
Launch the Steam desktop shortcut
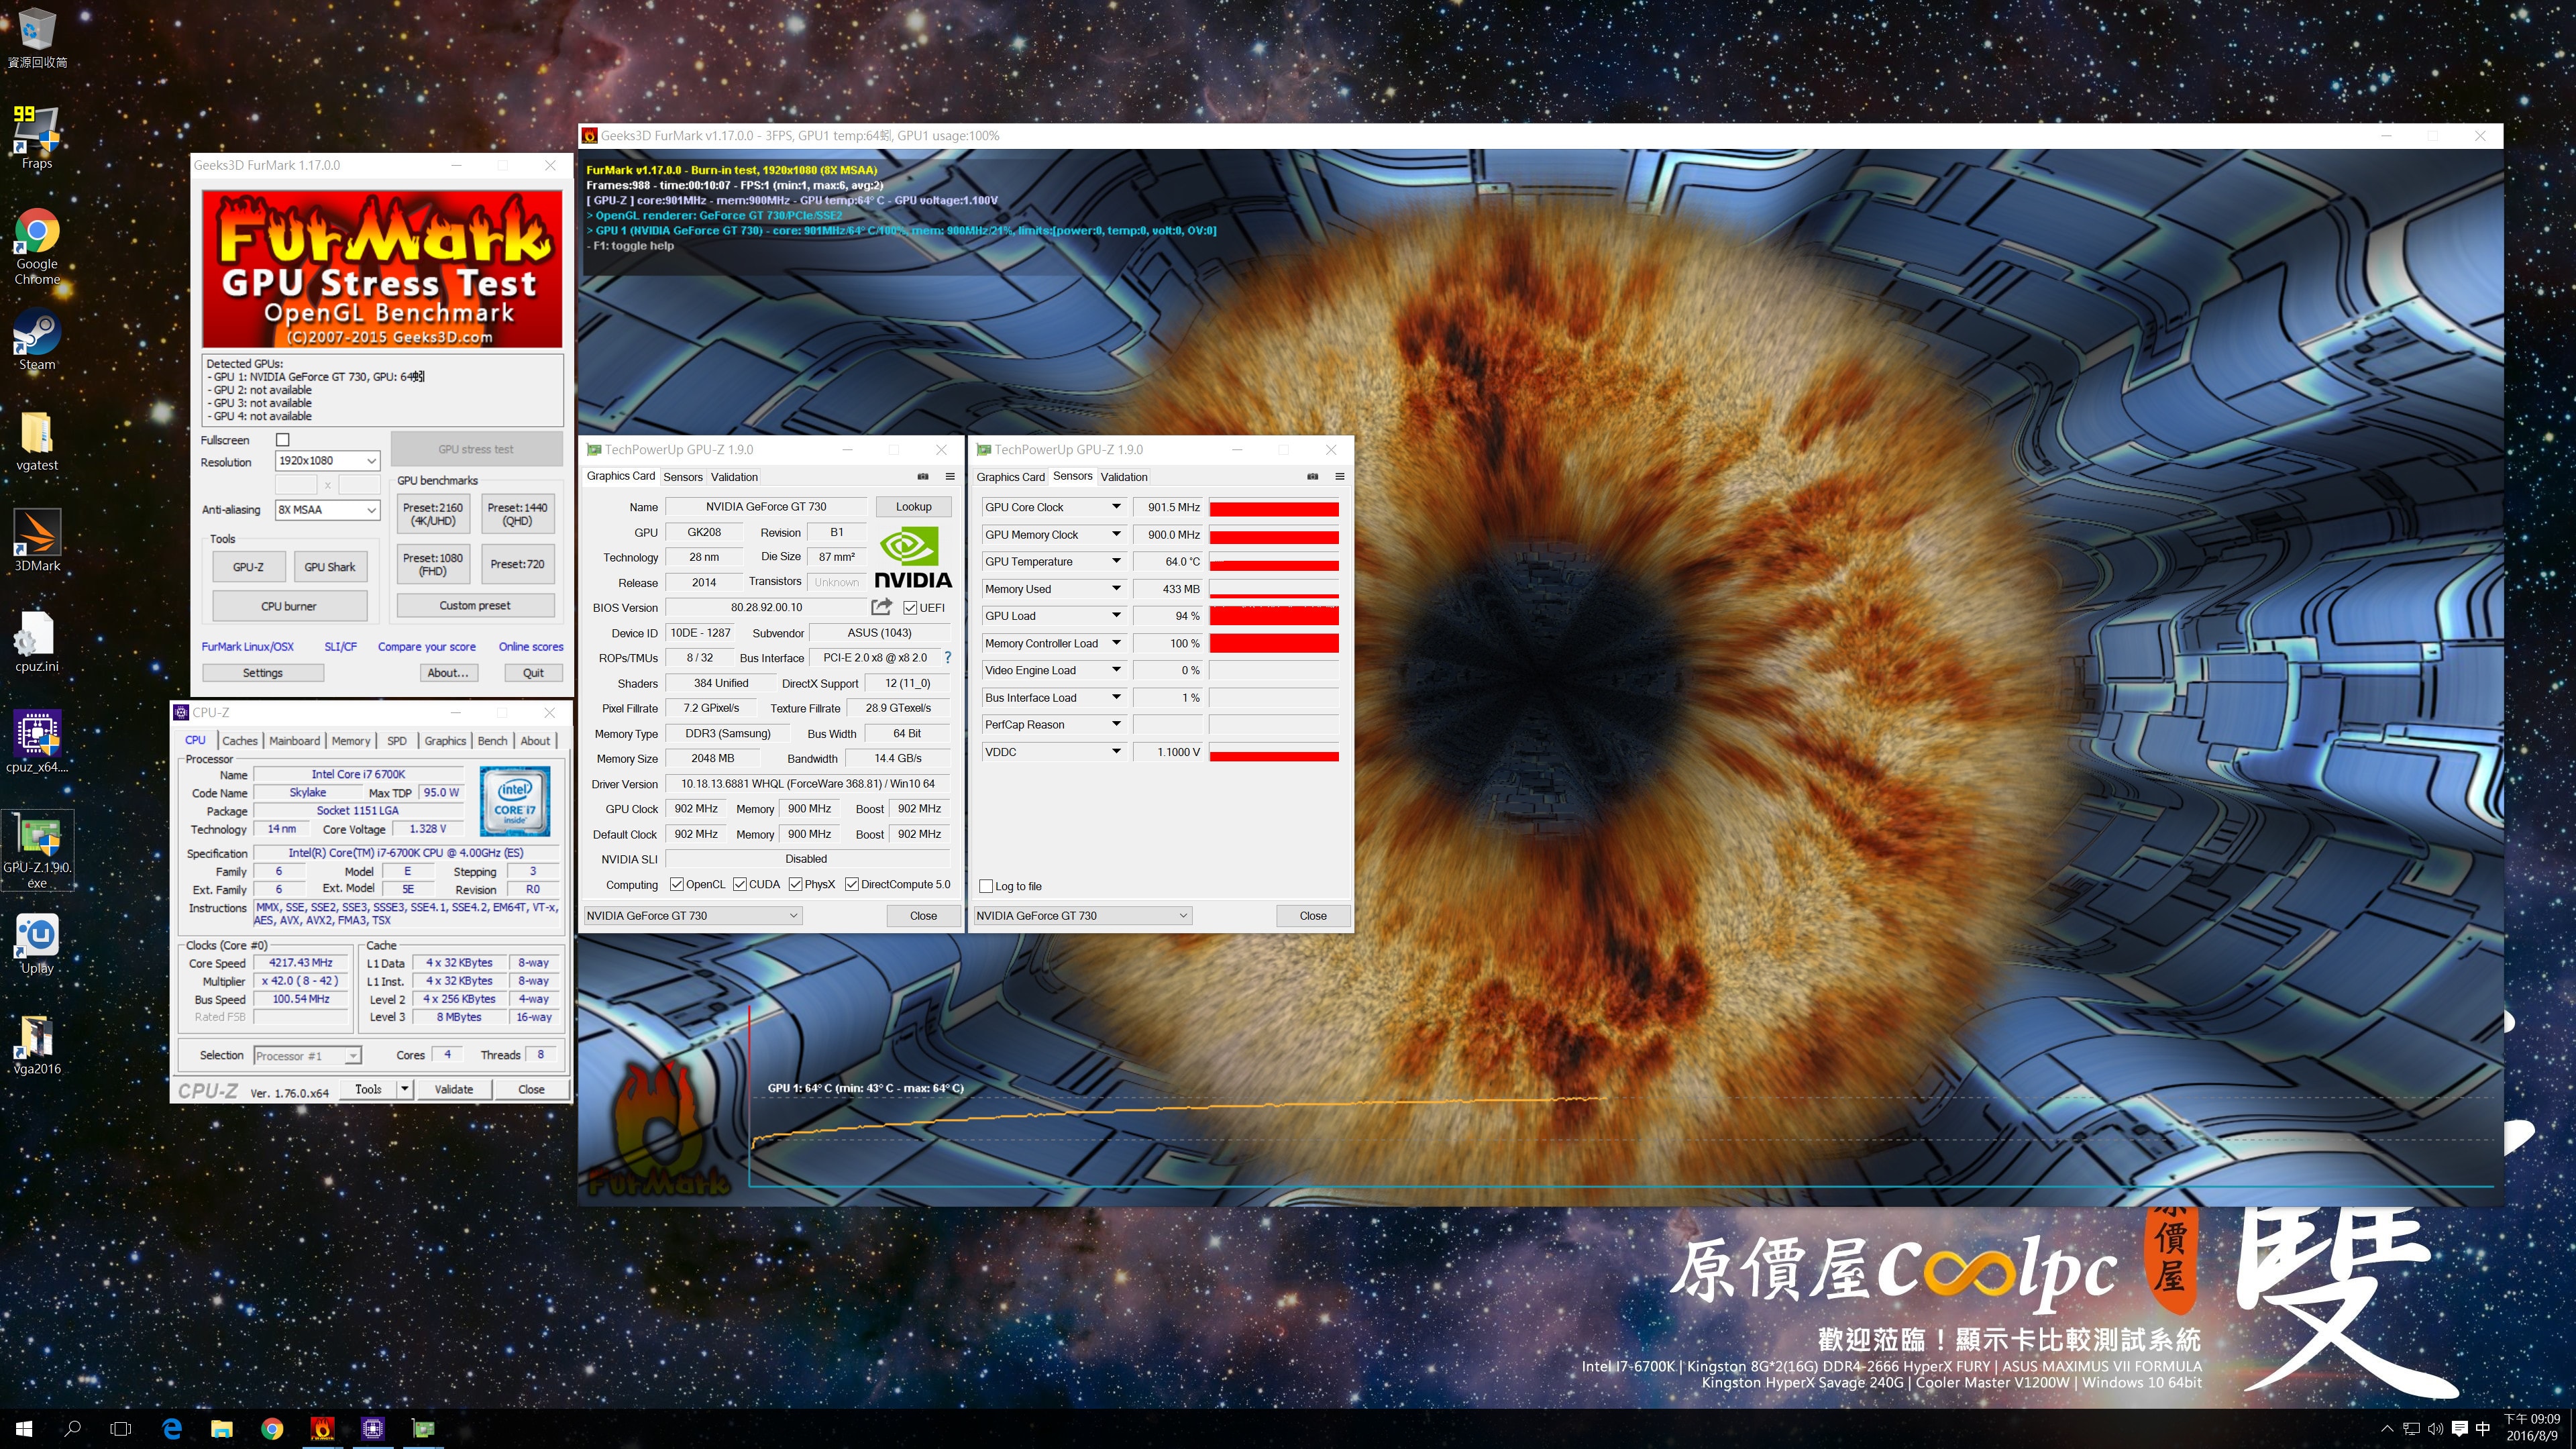[37, 340]
